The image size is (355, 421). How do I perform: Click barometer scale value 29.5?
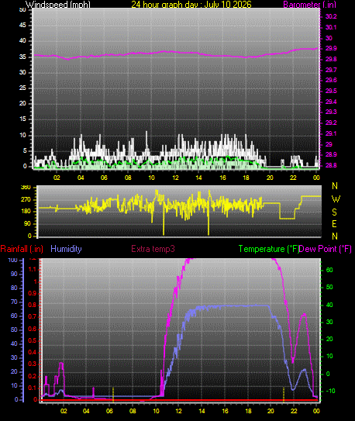pyautogui.click(x=331, y=91)
